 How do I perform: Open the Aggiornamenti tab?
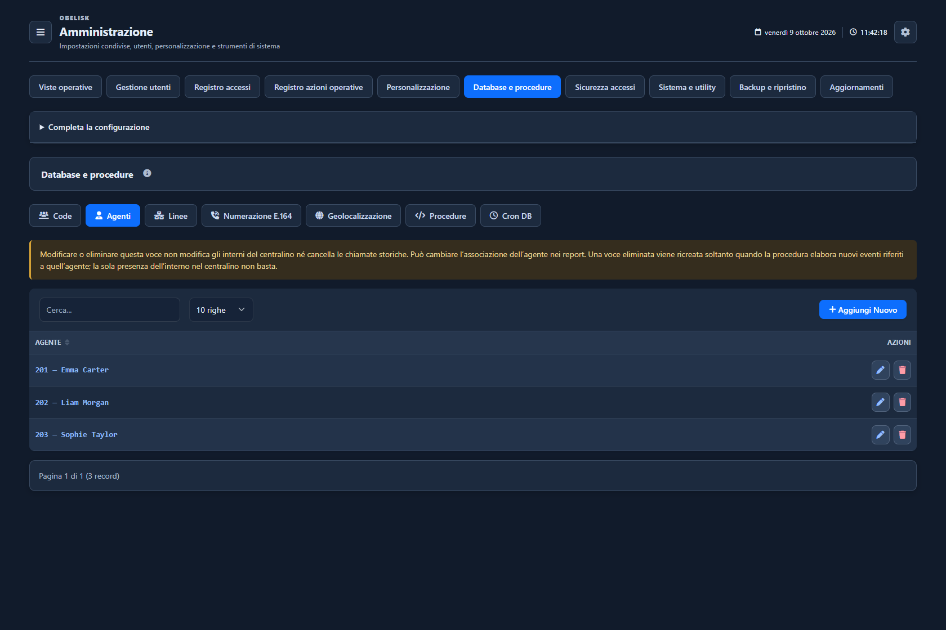[x=856, y=87]
